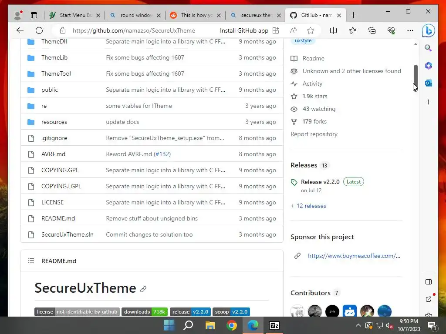Open the resources folder
Screen dimensions: 446x334
54,122
